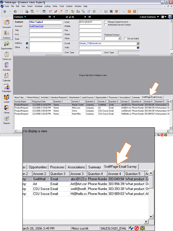Click into the Title input field
Screen dimensions: 173x231
(45, 30)
